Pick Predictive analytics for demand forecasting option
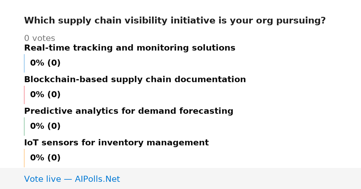This screenshot has height=189, width=361. click(129, 111)
